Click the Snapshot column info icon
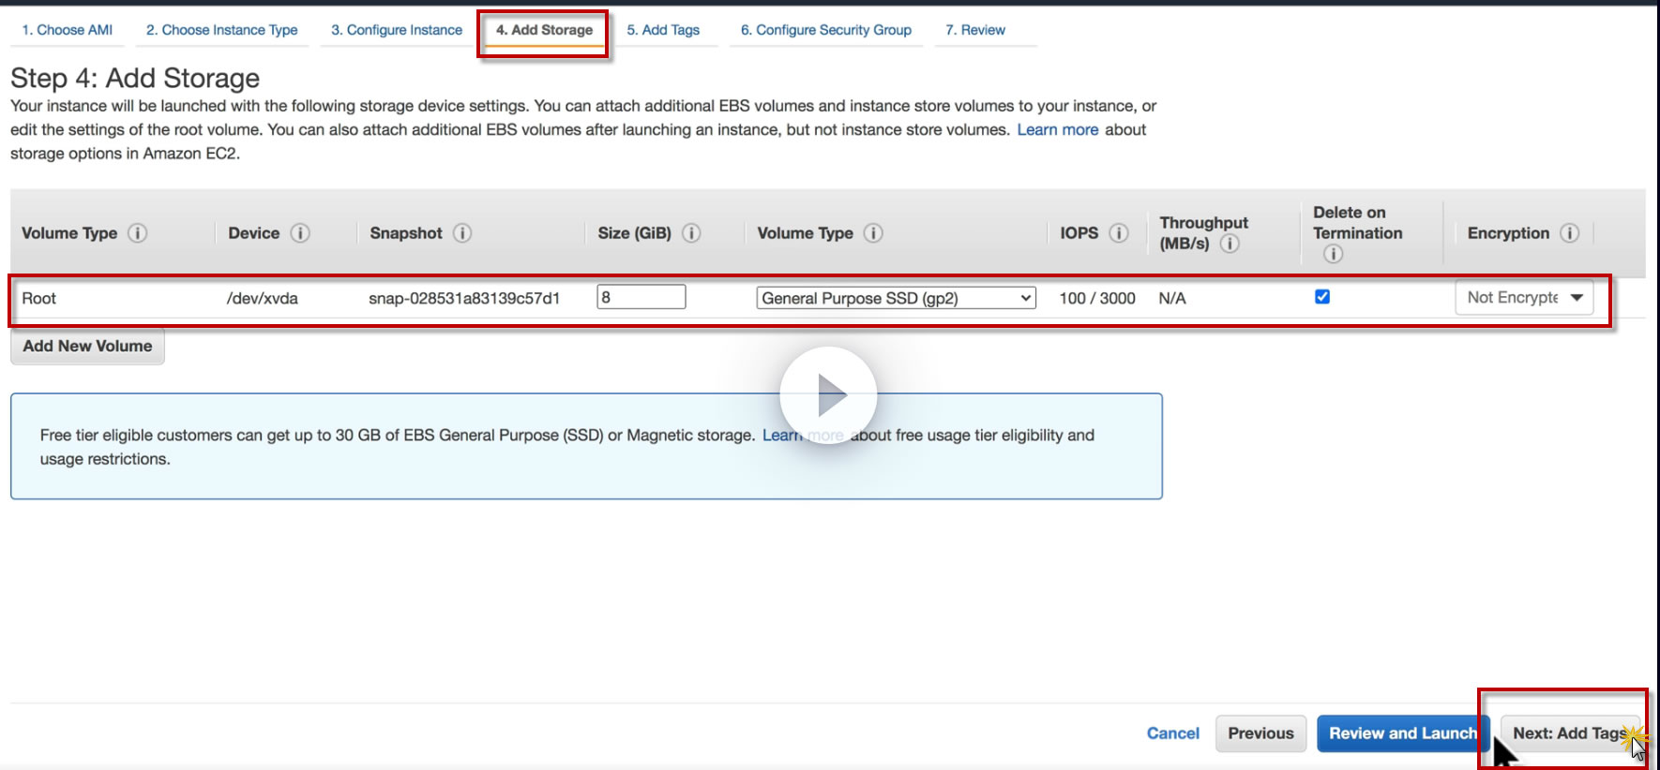This screenshot has width=1660, height=770. (462, 233)
